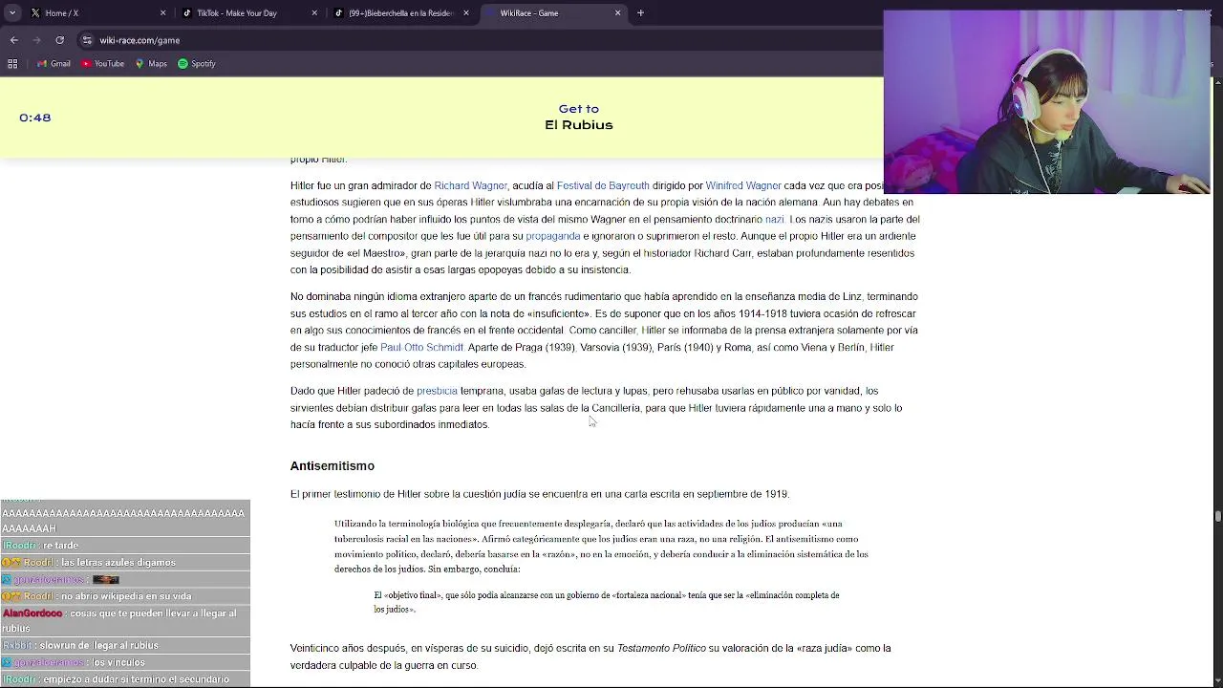Close the WikiRace - Game tab

point(617,12)
